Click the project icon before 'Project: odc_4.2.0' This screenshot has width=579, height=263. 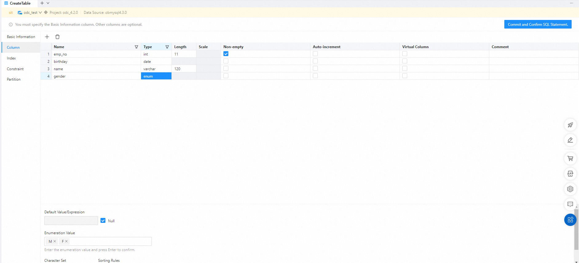point(46,13)
